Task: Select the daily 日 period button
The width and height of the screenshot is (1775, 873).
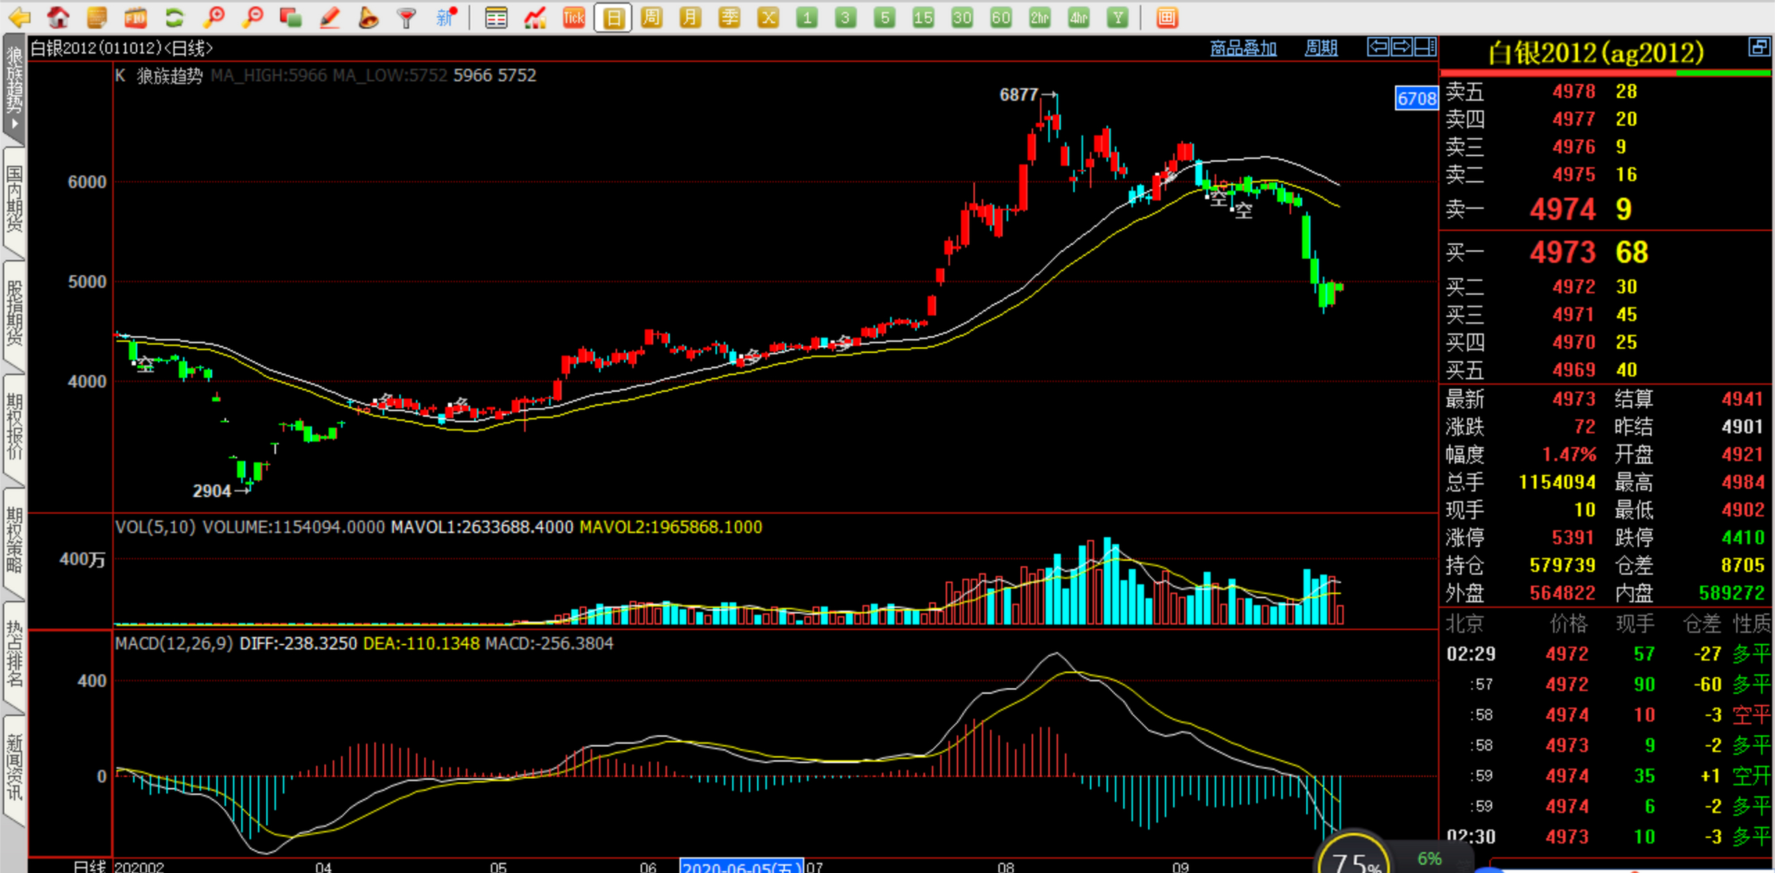Action: [613, 17]
